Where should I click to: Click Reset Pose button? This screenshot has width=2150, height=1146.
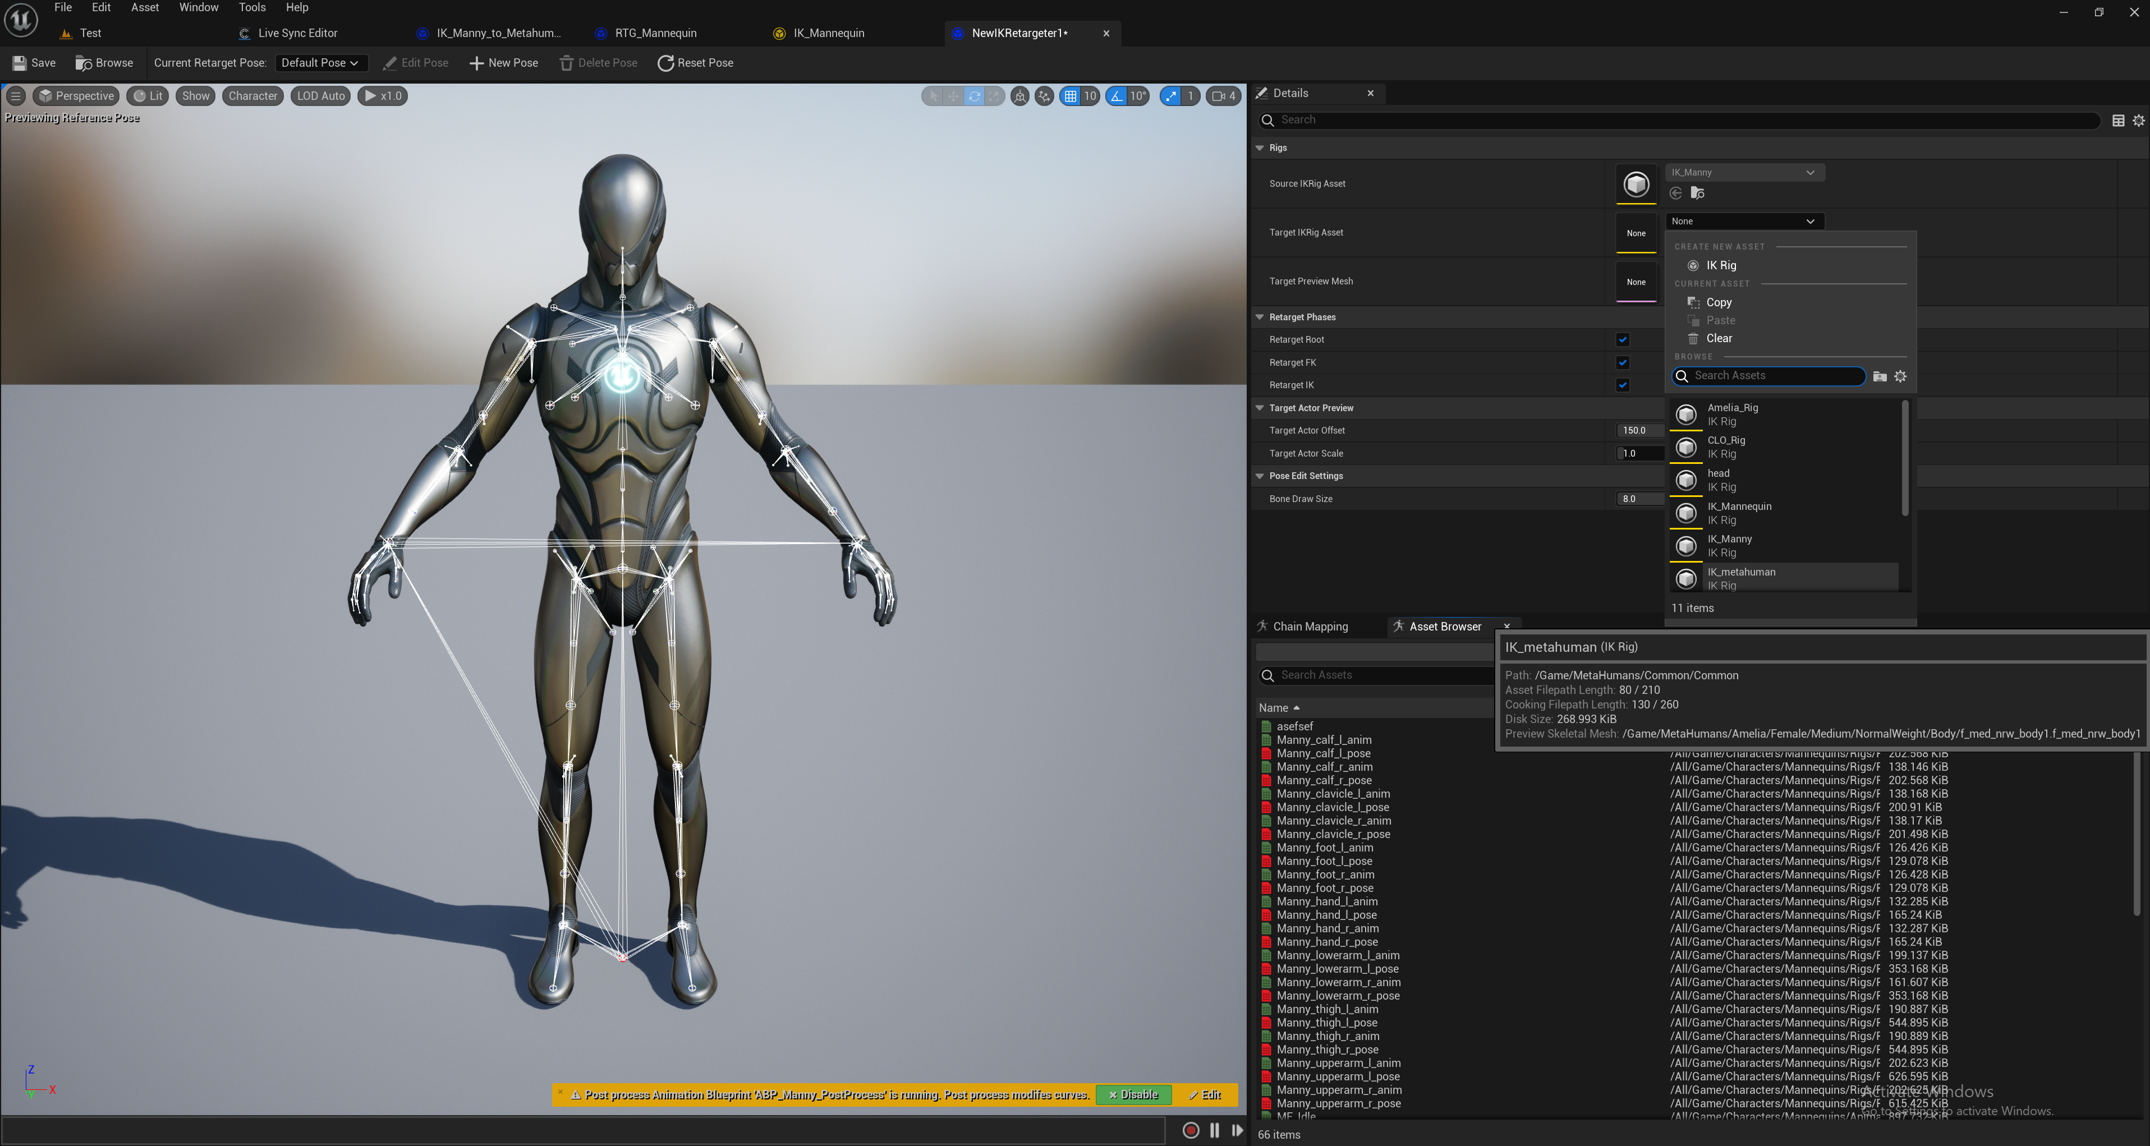(695, 63)
